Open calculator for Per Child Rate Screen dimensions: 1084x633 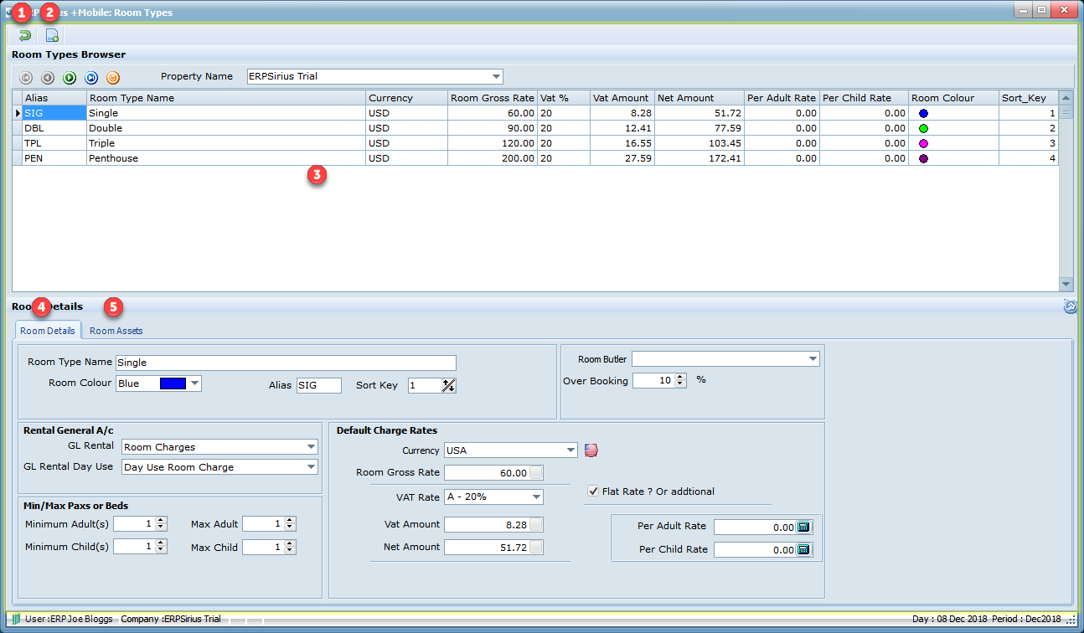(803, 550)
